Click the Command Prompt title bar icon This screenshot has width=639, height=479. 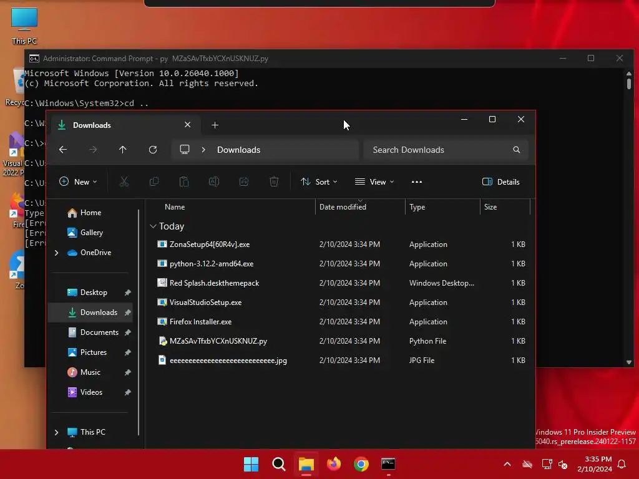[x=34, y=58]
